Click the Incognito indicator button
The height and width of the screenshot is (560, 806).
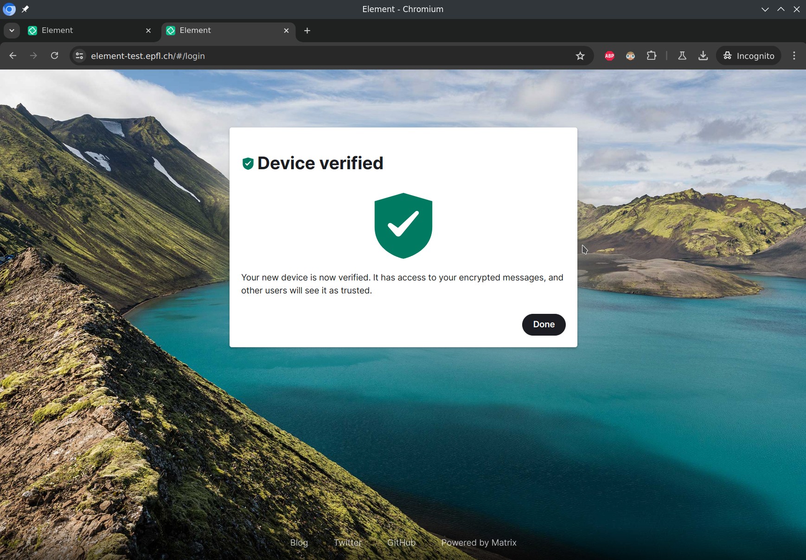coord(748,56)
